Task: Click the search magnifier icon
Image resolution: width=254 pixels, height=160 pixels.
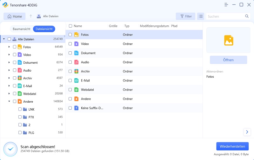Action: point(247,16)
